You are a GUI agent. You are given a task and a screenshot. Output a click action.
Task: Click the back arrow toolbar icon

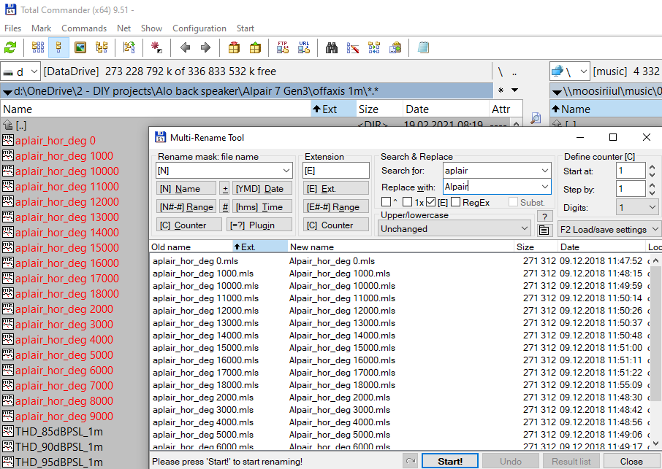click(185, 47)
